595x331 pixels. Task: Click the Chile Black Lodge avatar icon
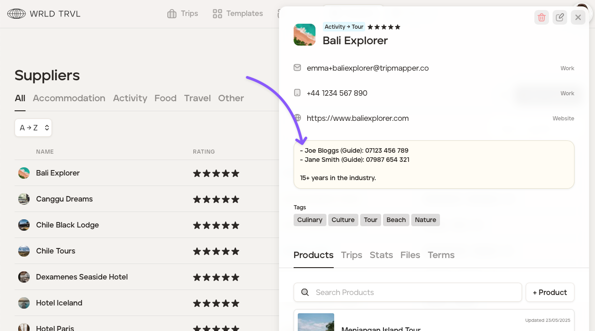click(x=24, y=225)
